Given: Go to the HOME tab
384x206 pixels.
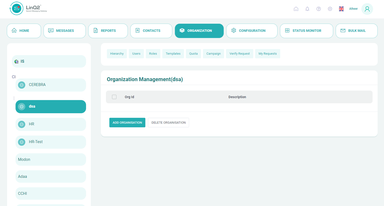Looking at the screenshot, I should coord(24,31).
